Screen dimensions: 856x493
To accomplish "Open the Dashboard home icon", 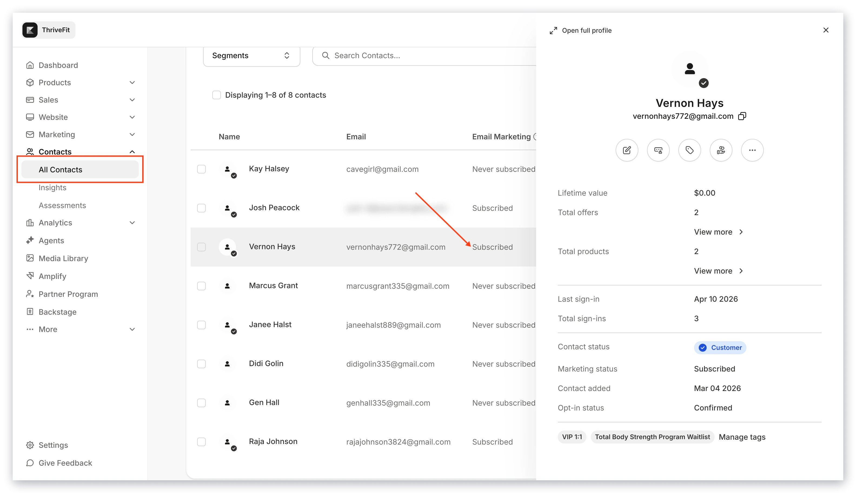I will (x=30, y=65).
